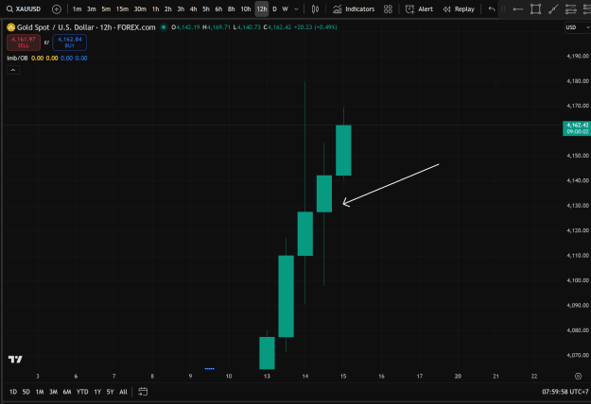591x404 pixels.
Task: Click the 4,190.00 price scale label
Action: coord(578,56)
